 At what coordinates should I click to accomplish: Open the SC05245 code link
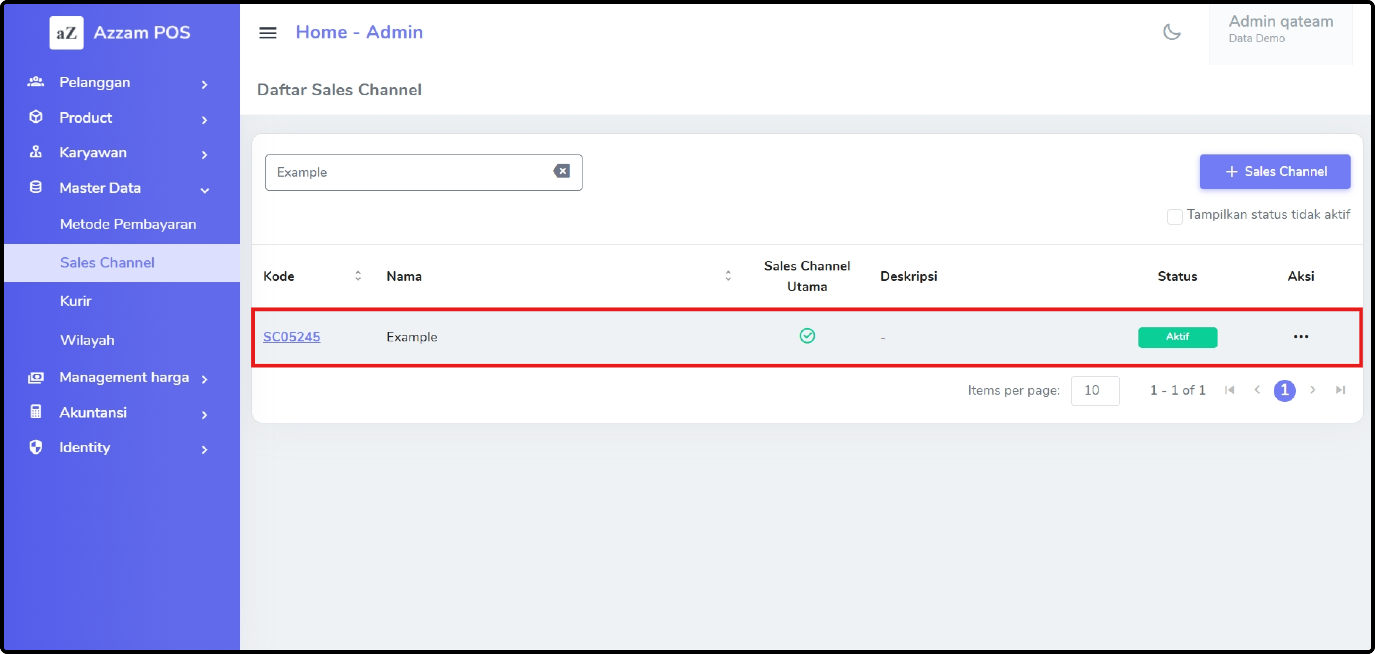(291, 337)
